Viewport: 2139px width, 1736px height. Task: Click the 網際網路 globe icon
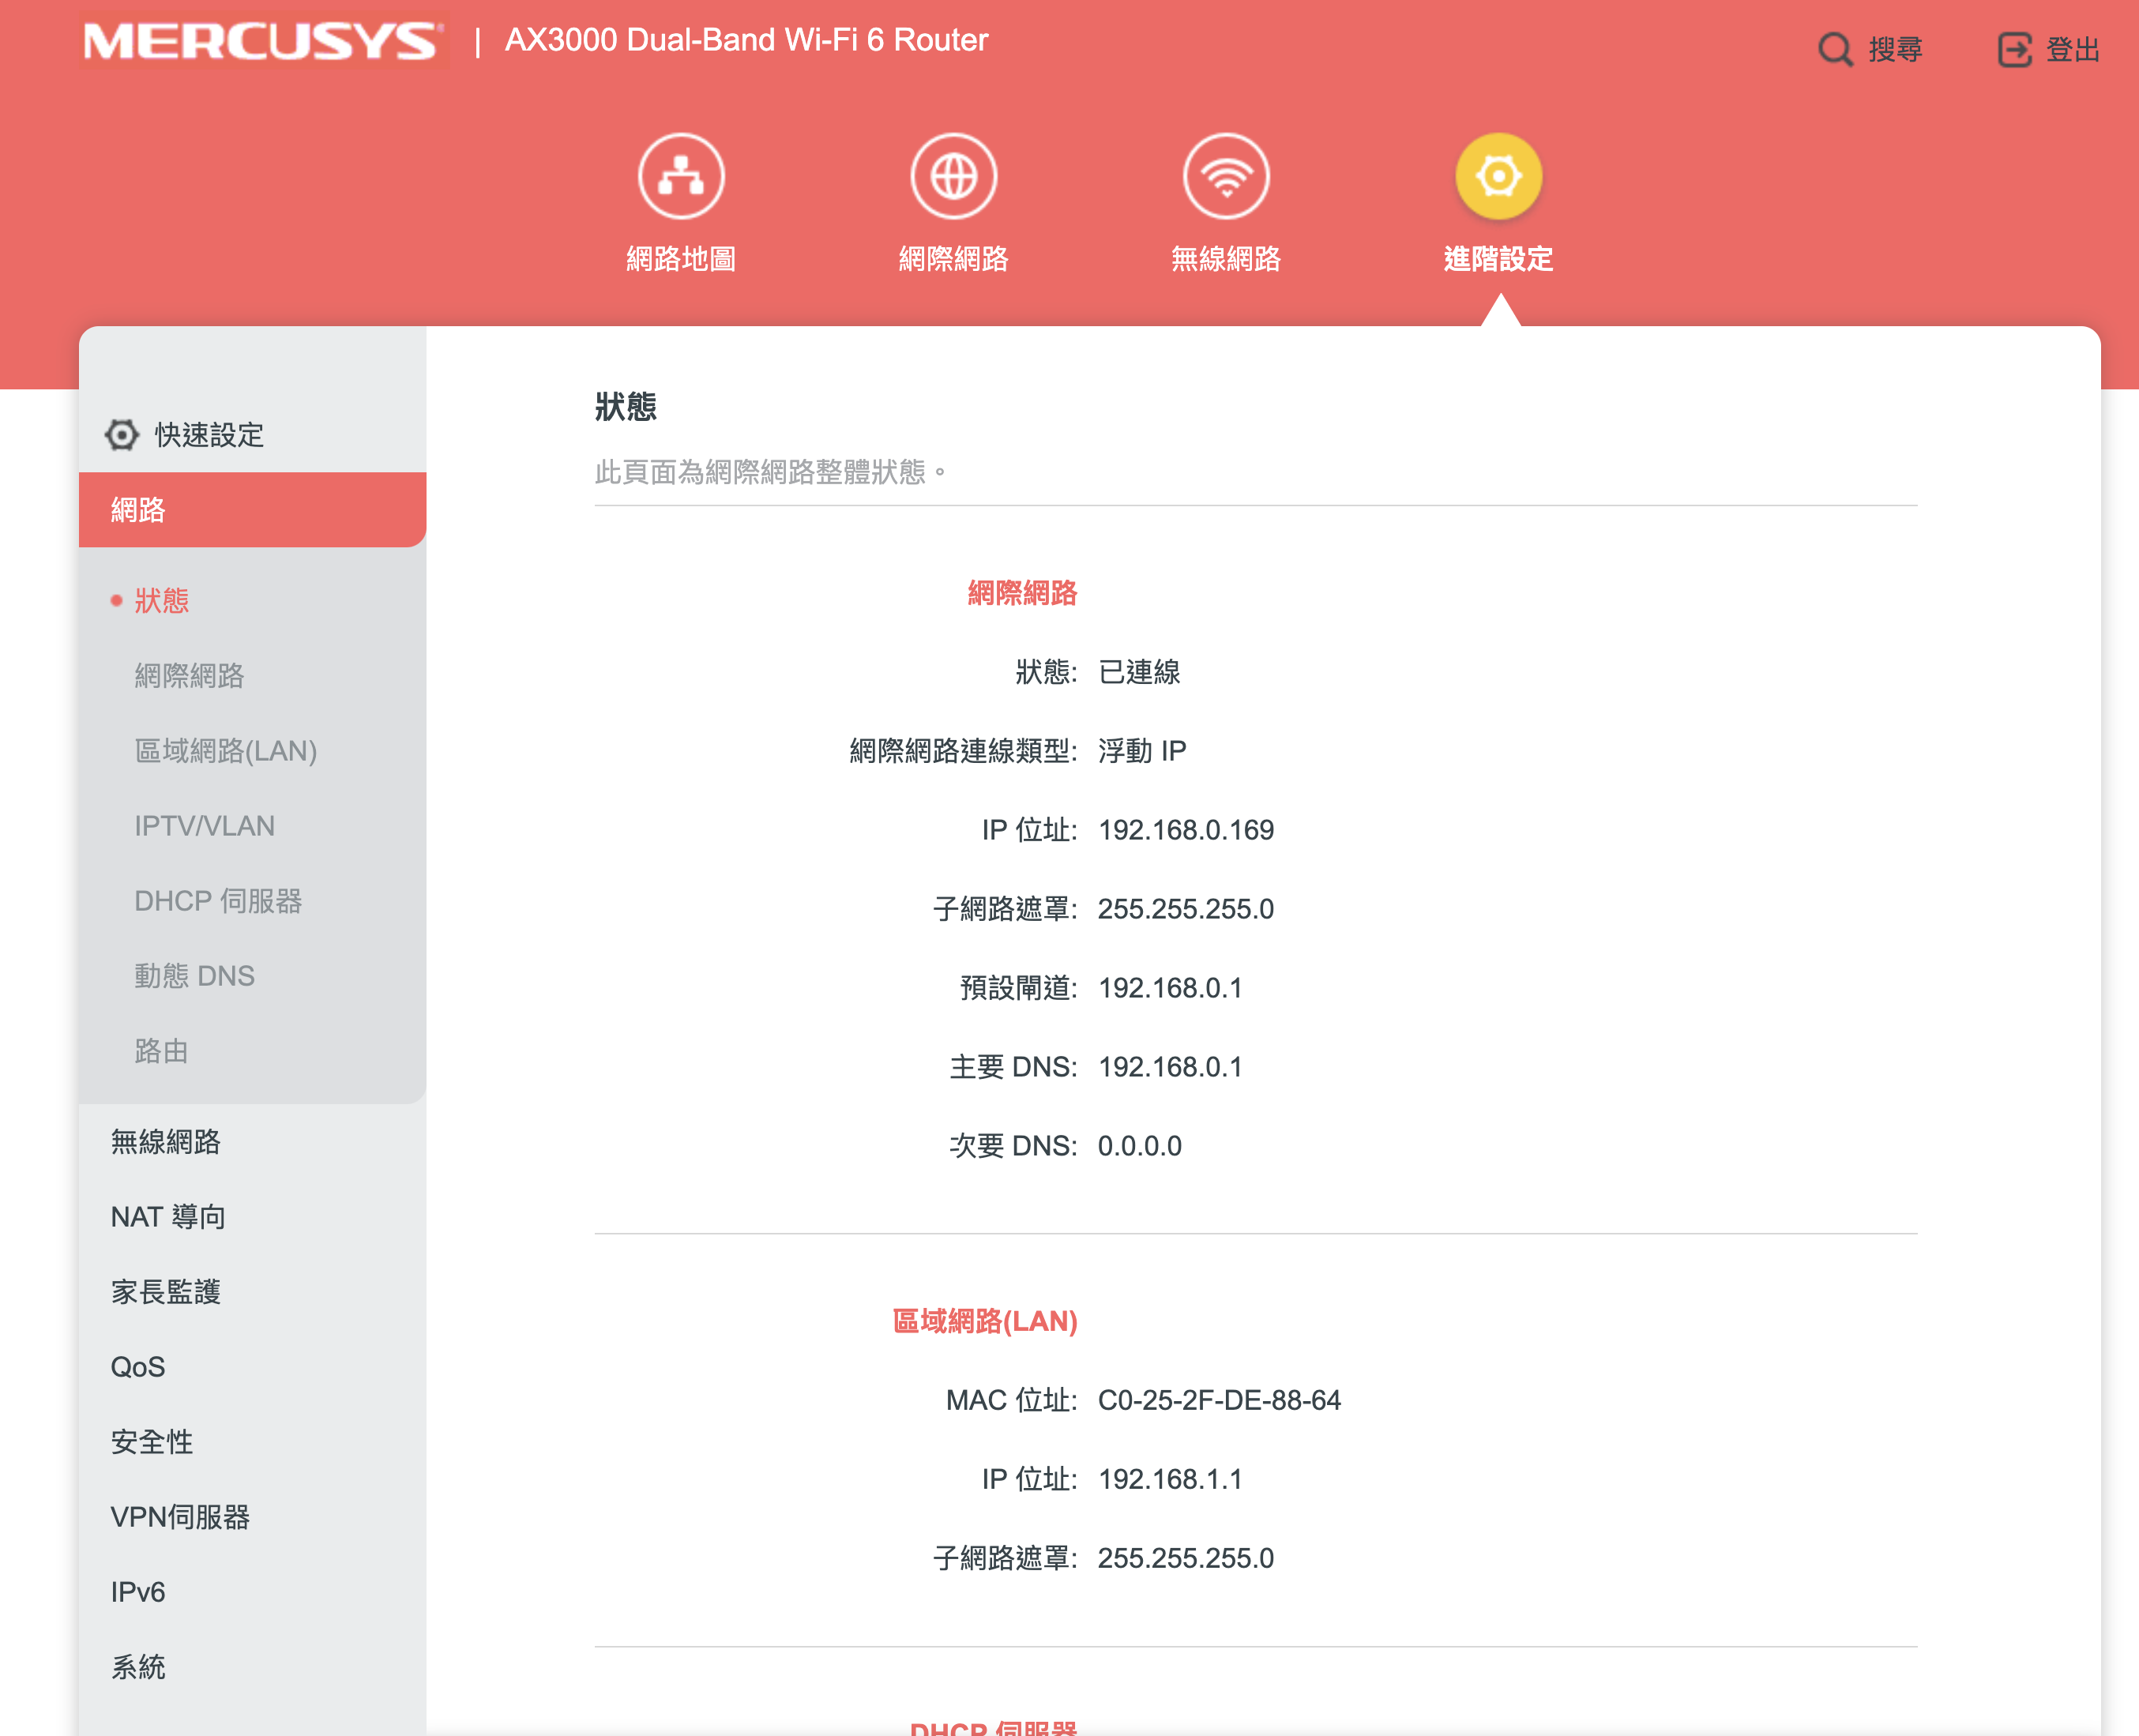953,177
